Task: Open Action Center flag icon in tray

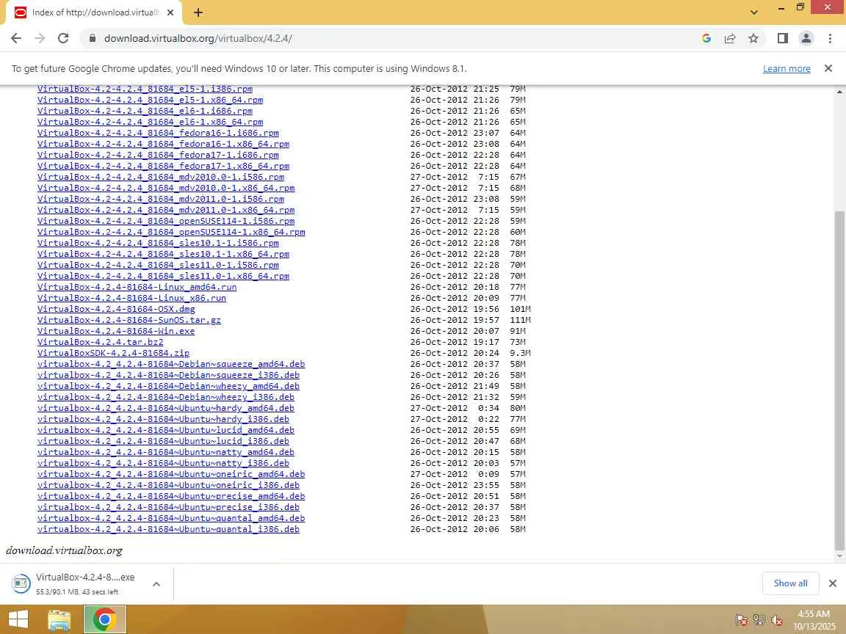Action: click(x=741, y=621)
